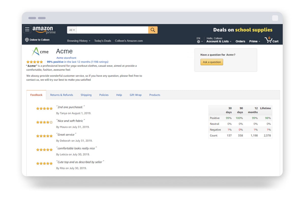Click the 90 days positive 100% cell
305x200 pixels.
click(239, 118)
